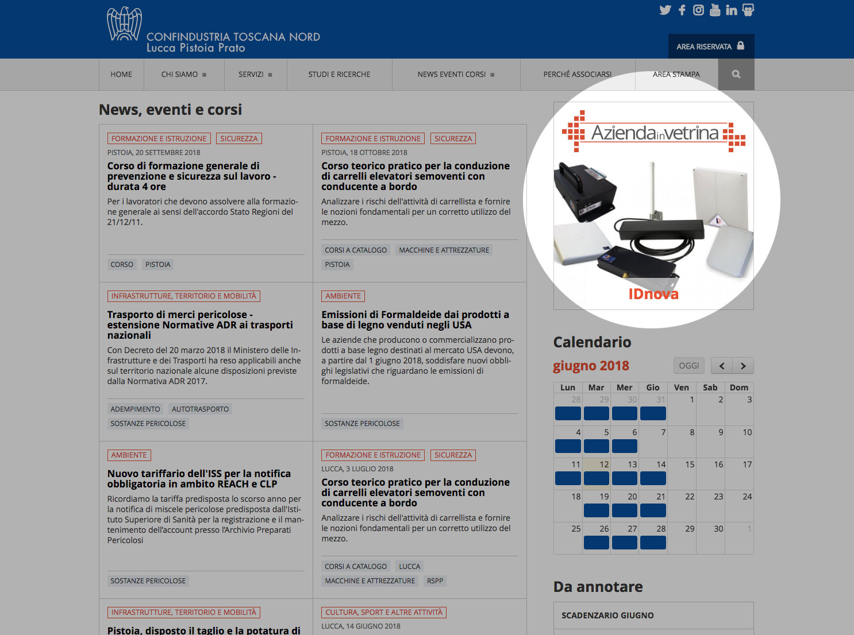
Task: Click the Azienda in vetrina IDnova banner
Action: click(653, 206)
